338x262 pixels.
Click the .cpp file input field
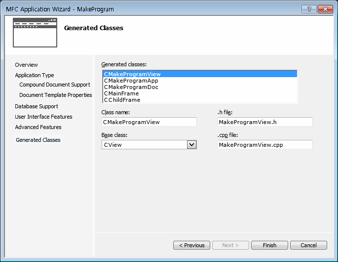tap(265, 145)
